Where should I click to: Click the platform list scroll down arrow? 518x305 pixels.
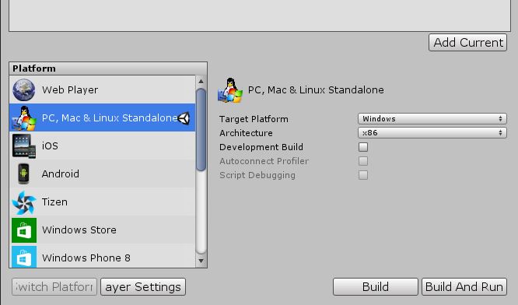pos(201,261)
